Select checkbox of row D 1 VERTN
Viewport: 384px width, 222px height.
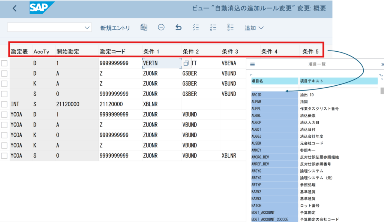[x=4, y=63]
